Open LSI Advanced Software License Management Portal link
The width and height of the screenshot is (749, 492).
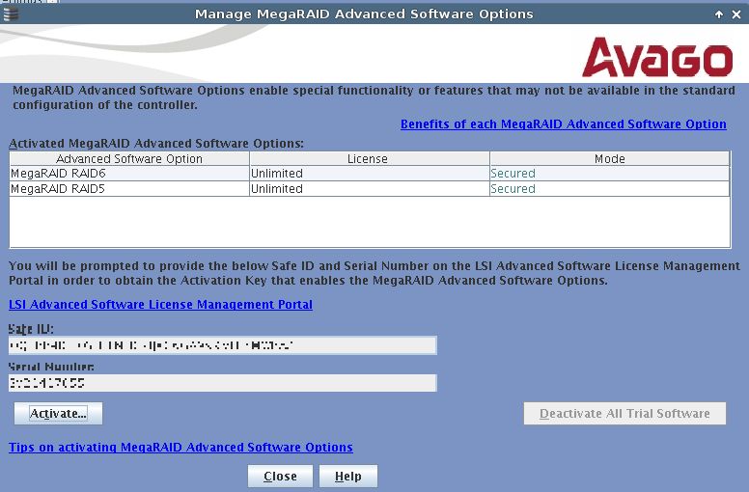pyautogui.click(x=160, y=305)
